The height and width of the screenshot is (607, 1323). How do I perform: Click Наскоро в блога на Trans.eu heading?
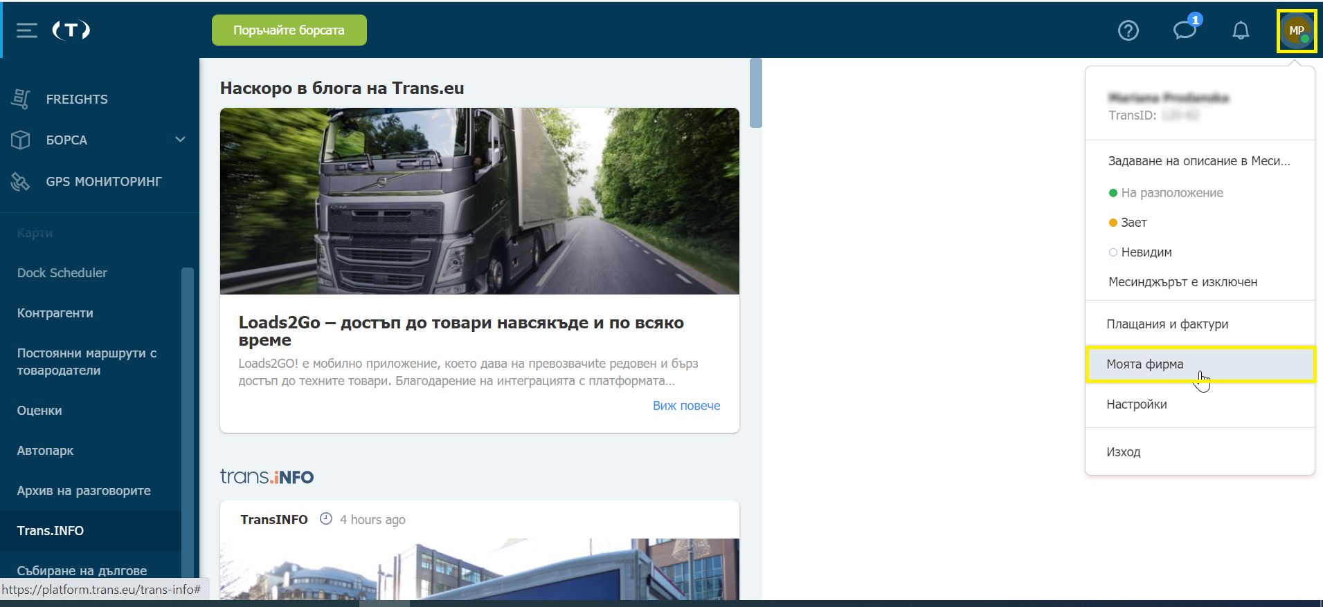(x=342, y=88)
